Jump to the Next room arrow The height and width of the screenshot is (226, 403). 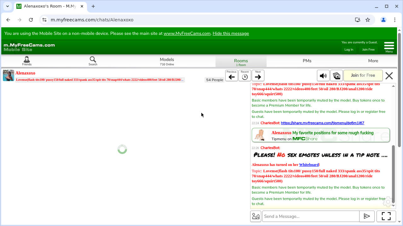(x=258, y=76)
